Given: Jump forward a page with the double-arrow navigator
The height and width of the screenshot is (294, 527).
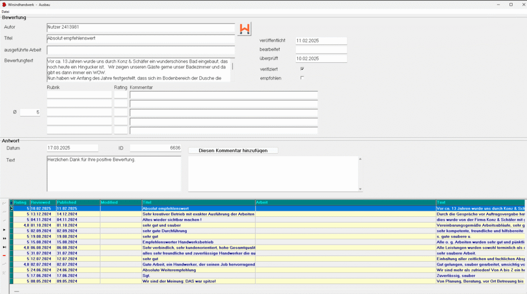Looking at the screenshot, I should tap(4, 238).
